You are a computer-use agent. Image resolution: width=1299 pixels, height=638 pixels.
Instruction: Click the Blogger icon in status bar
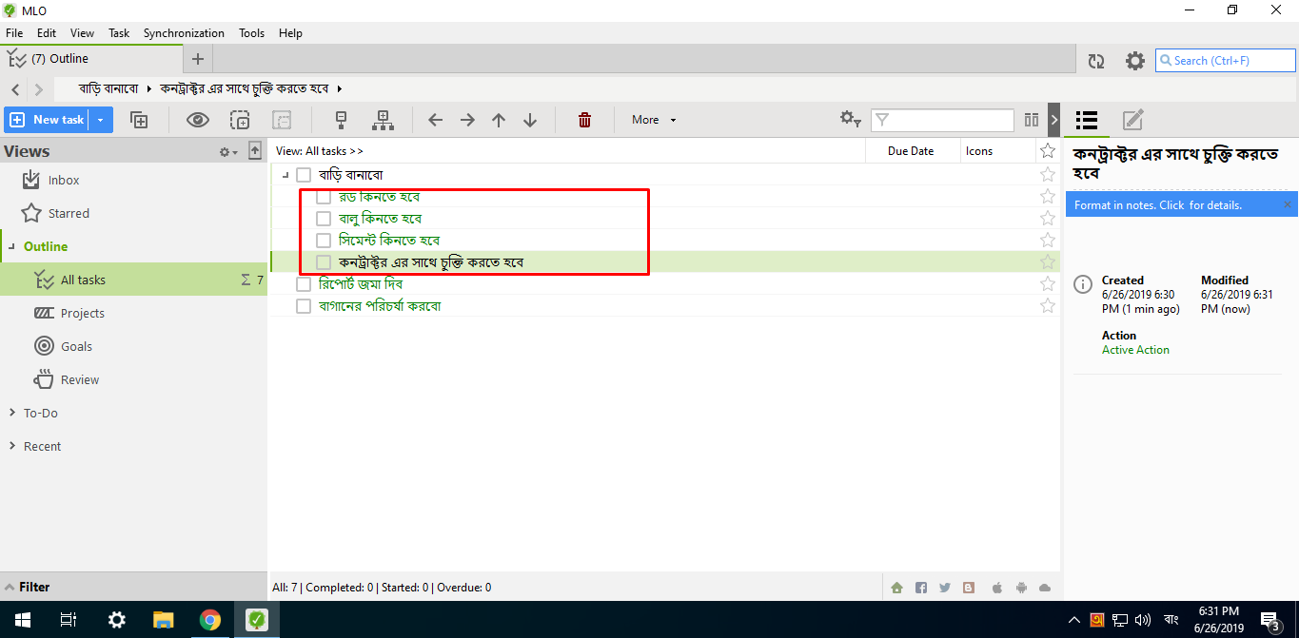(969, 588)
